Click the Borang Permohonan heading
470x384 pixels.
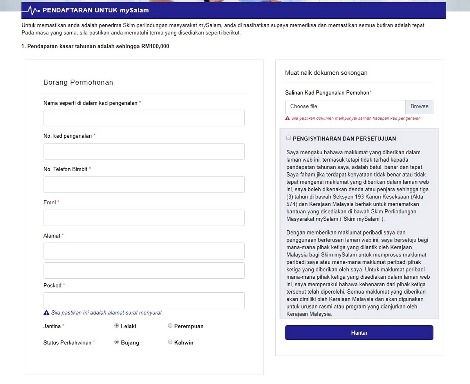tap(78, 83)
